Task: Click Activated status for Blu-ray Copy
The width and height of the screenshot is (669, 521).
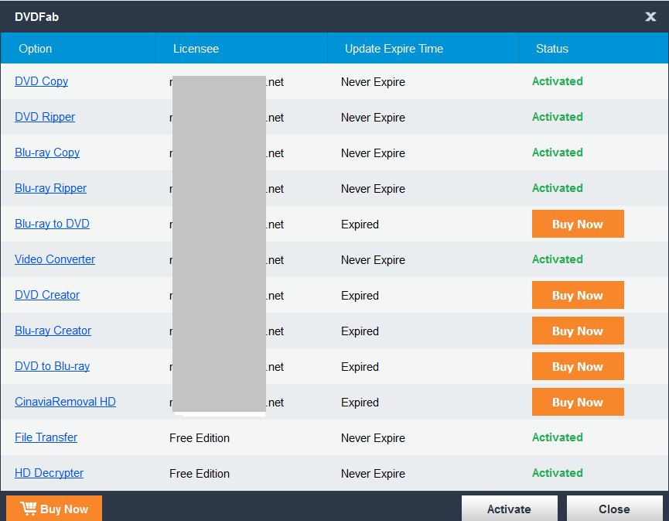Action: (x=557, y=153)
